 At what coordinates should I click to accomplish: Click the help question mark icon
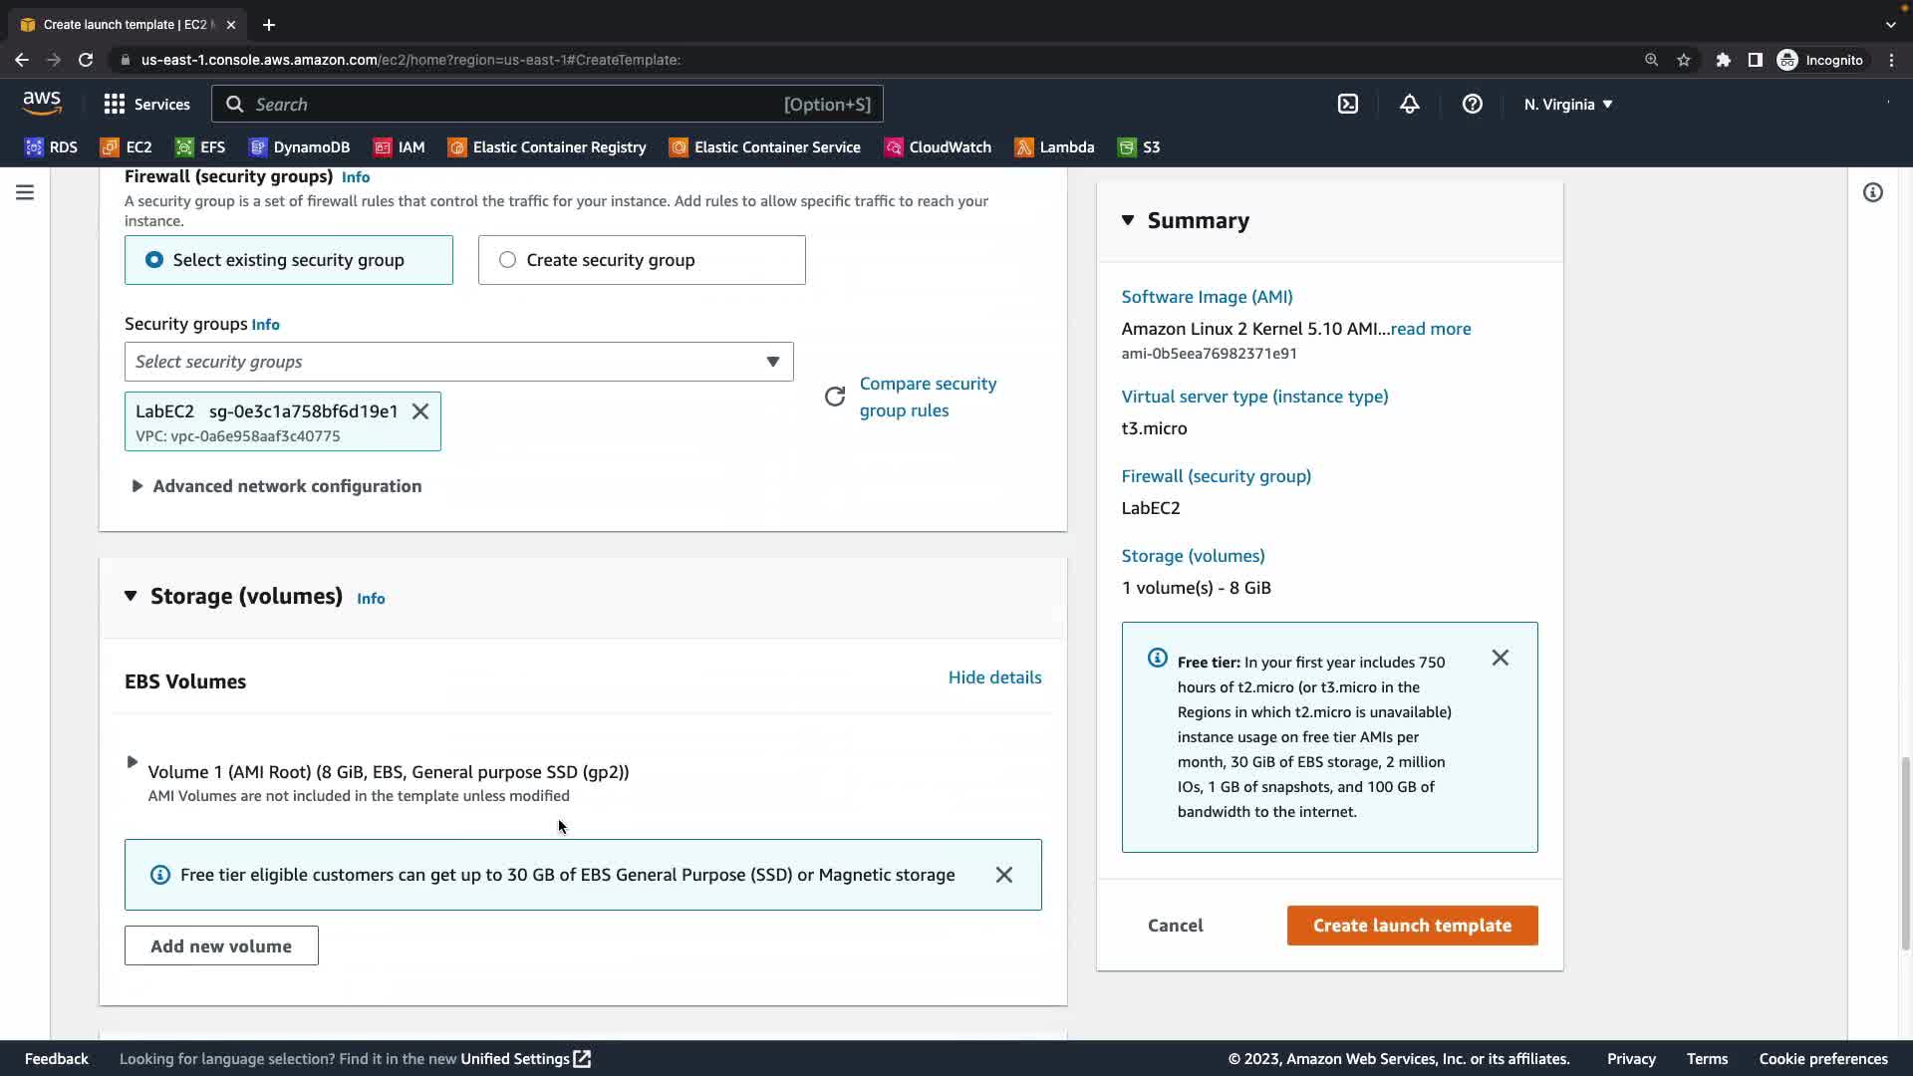1472,104
